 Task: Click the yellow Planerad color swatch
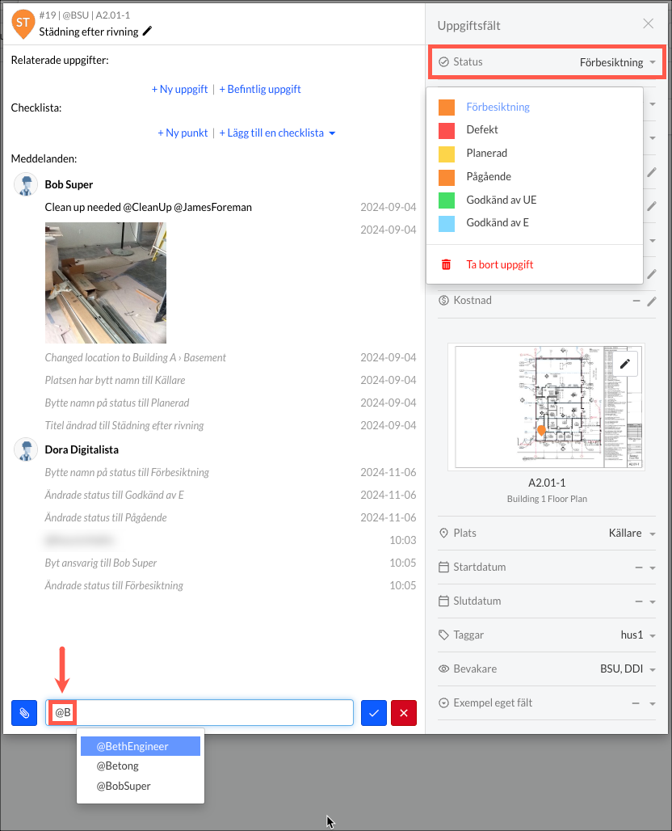tap(447, 153)
